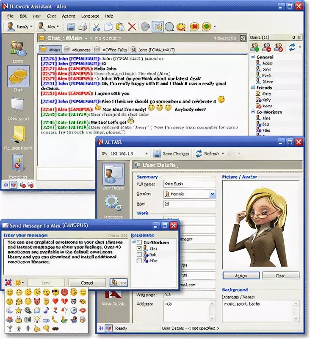Pick the sunglasses cool emoticon
310x339 pixels.
point(55,292)
